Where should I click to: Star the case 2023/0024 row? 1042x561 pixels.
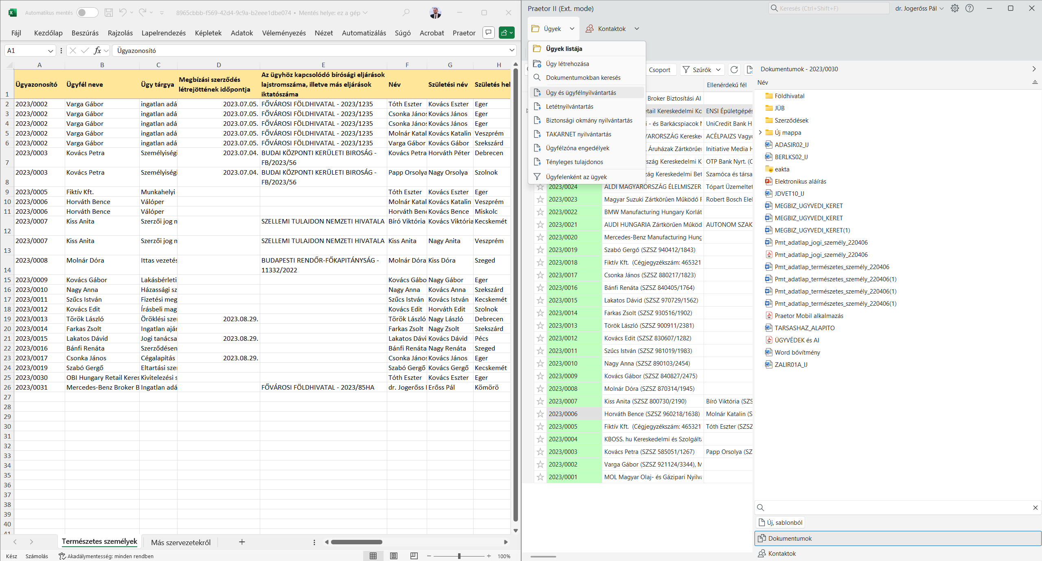[x=540, y=187]
